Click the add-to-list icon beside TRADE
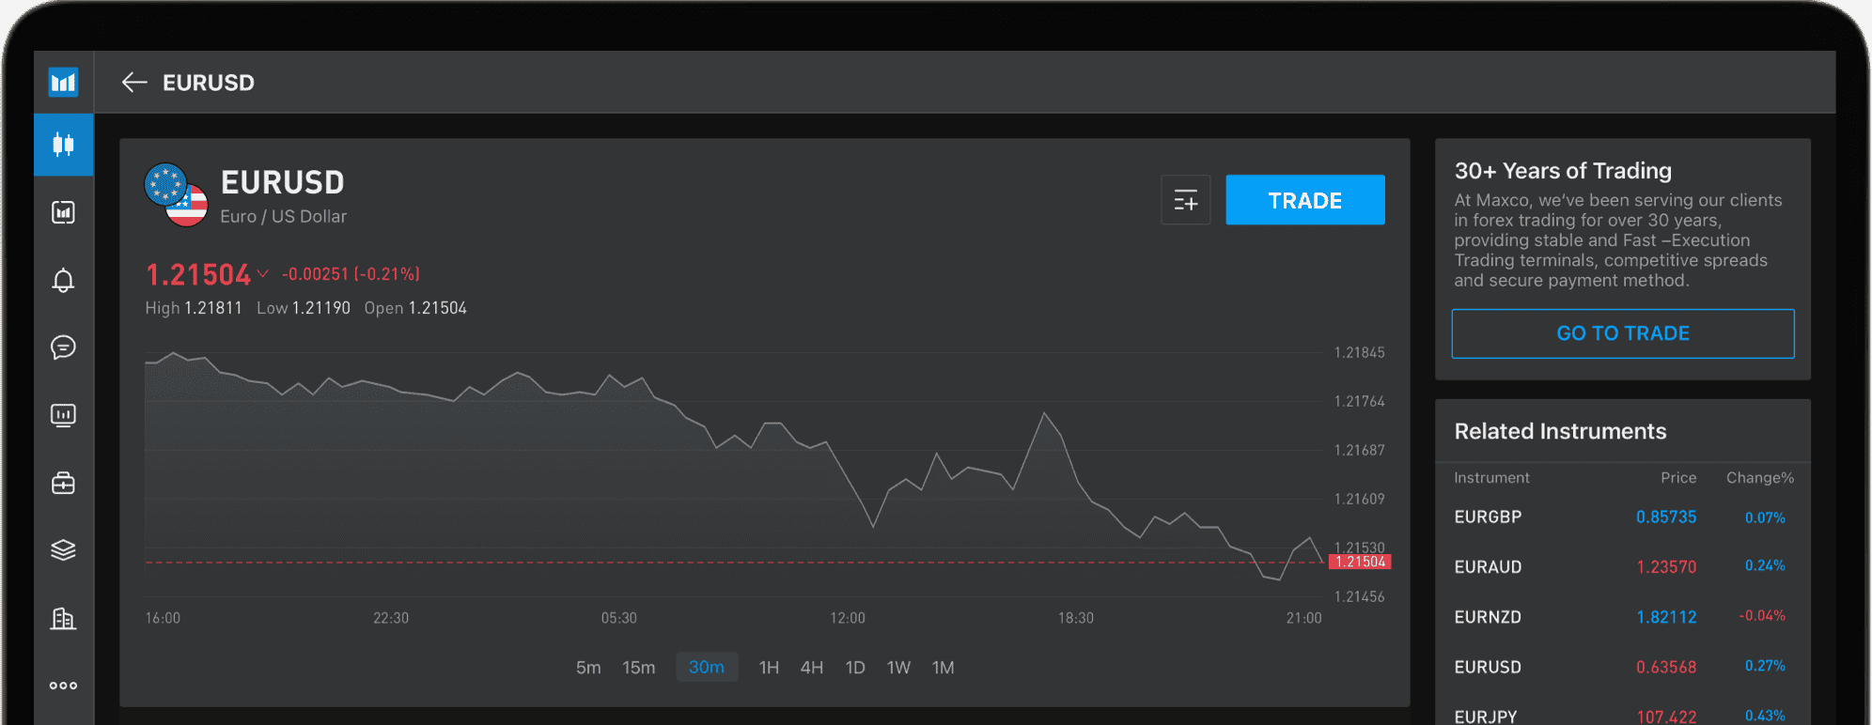Screen dimensions: 1872x725 coord(1186,200)
